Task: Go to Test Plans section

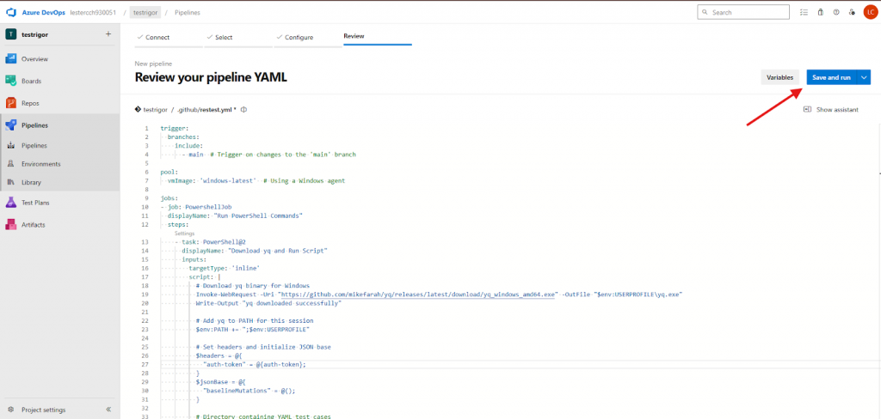Action: [x=34, y=203]
